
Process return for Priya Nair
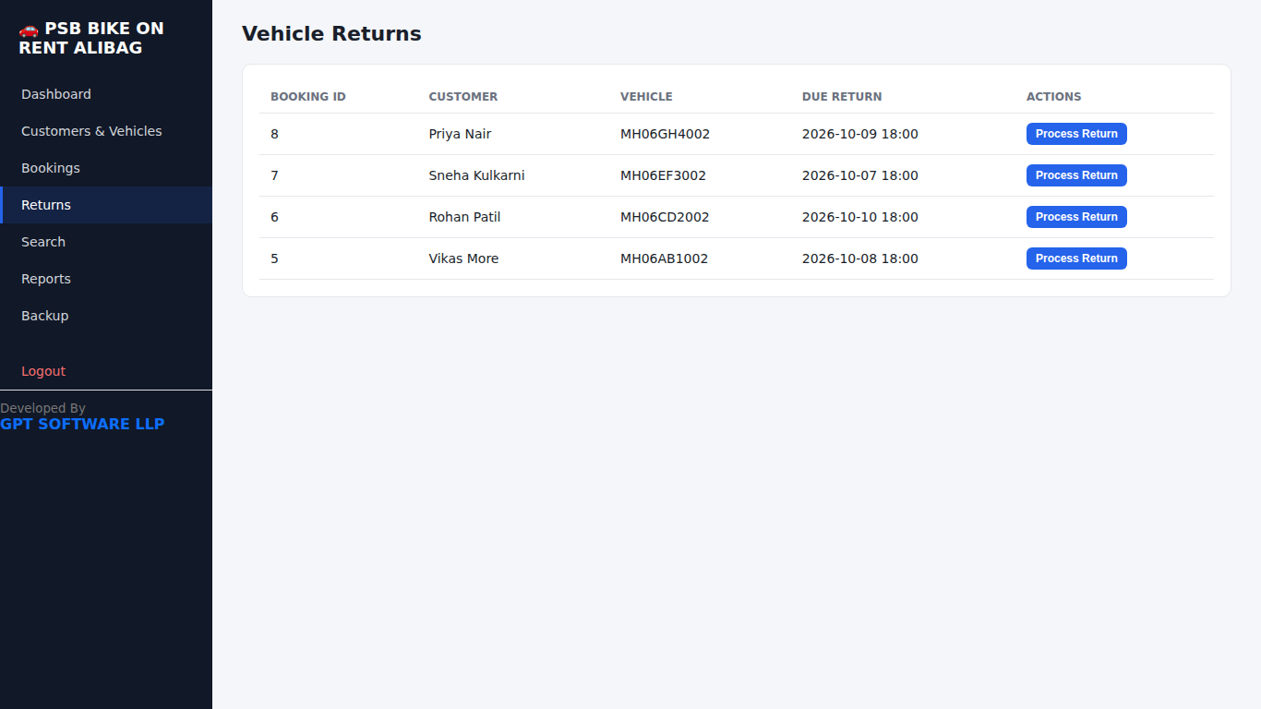point(1076,134)
